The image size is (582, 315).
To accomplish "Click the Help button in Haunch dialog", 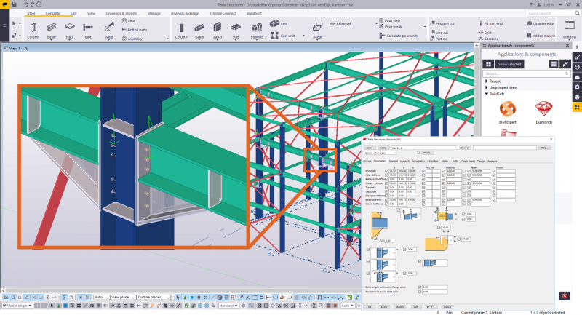I will click(x=544, y=148).
